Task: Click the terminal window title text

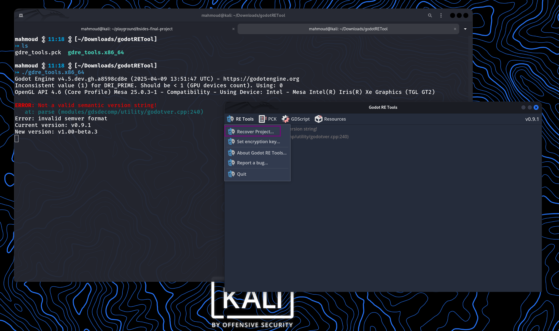Action: tap(243, 15)
